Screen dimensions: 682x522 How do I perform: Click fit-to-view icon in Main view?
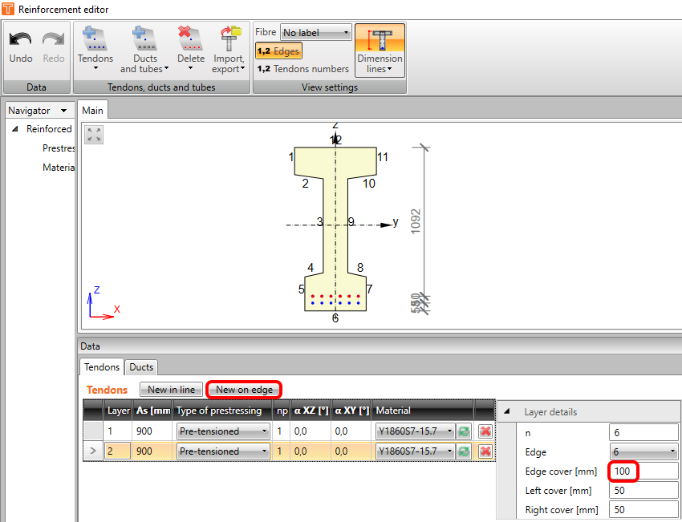pyautogui.click(x=95, y=135)
